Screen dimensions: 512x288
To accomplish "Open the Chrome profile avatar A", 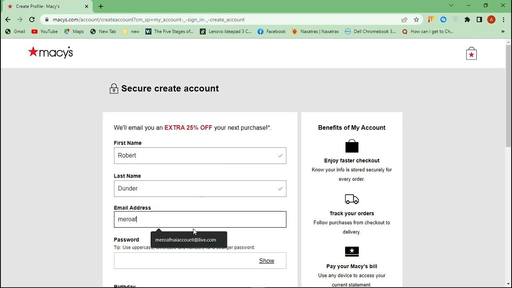I will tap(491, 20).
